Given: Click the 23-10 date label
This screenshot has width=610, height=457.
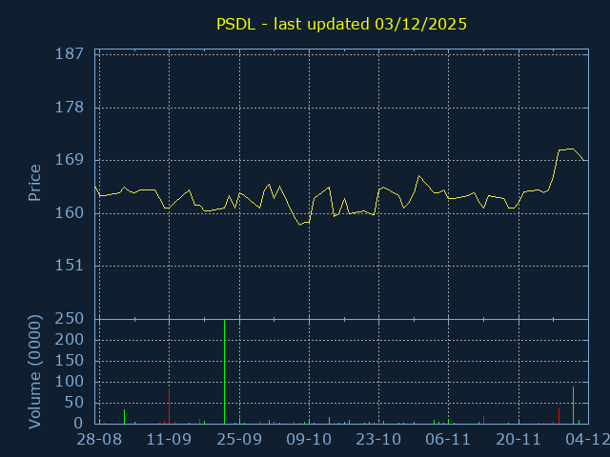Looking at the screenshot, I should tap(378, 440).
